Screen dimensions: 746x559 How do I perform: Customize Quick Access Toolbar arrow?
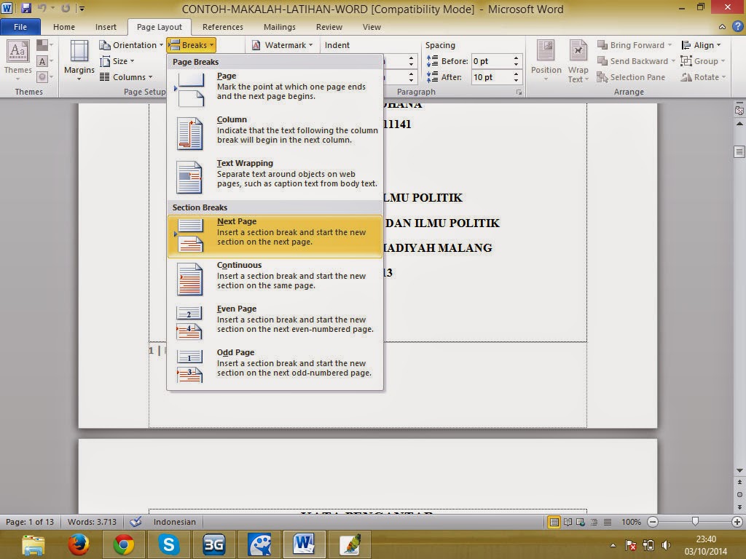click(x=82, y=8)
